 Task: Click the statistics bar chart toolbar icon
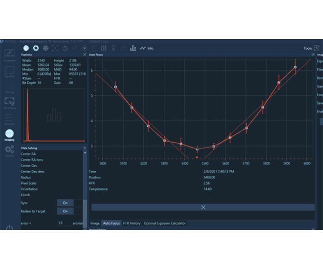click(133, 48)
